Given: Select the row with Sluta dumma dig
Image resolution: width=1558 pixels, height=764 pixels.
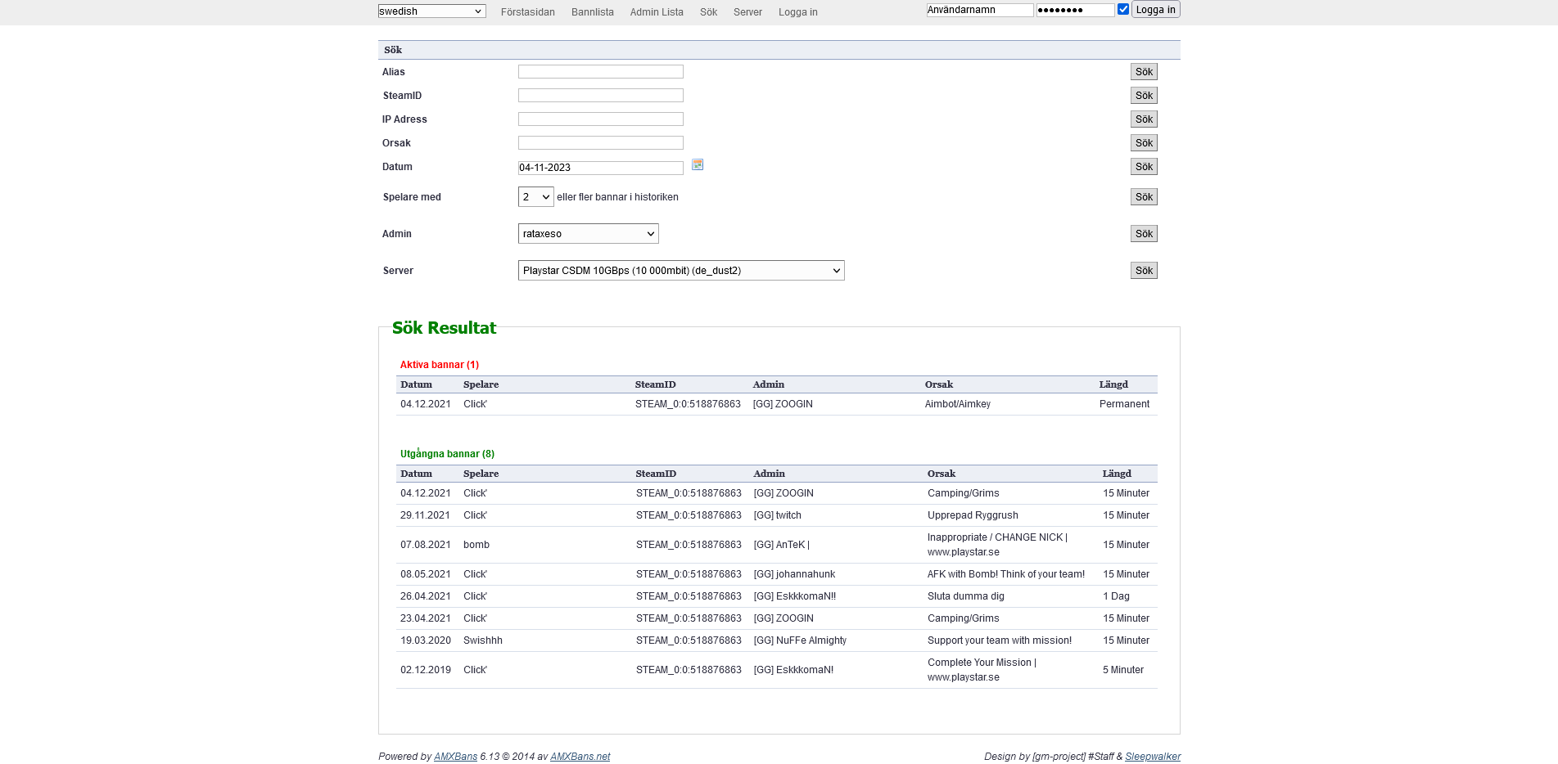Looking at the screenshot, I should [776, 596].
